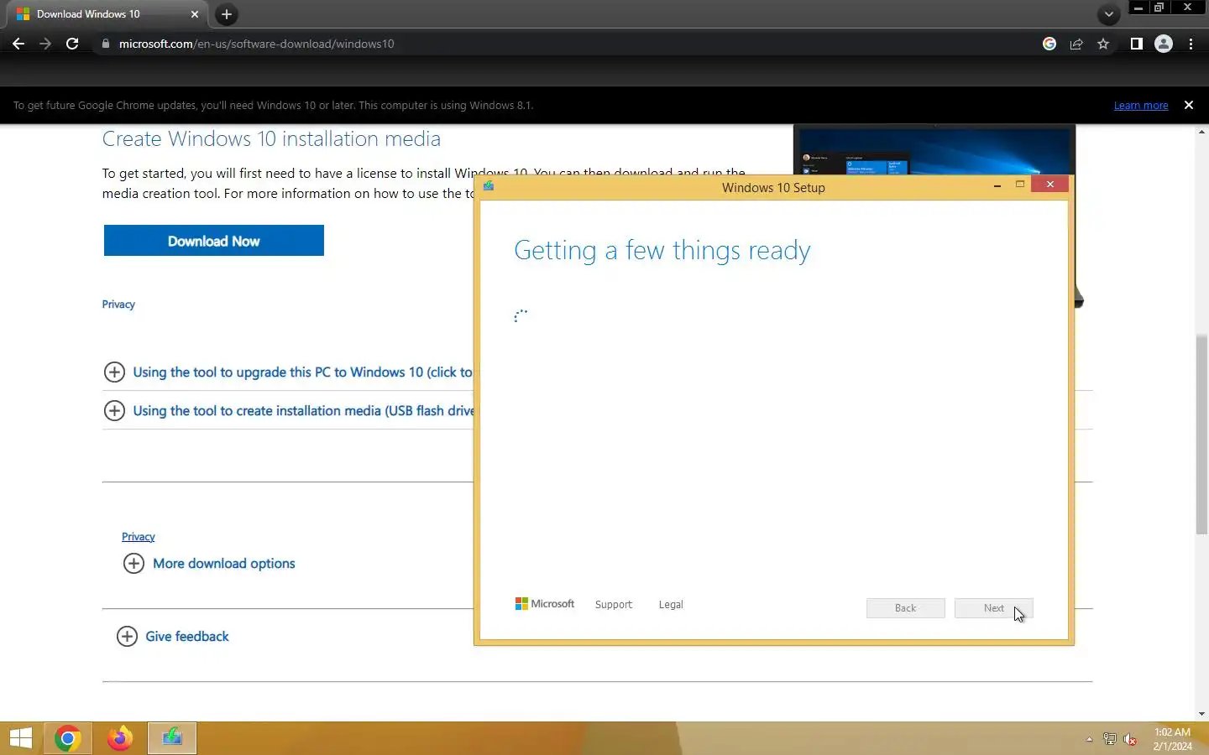Click the Windows 10 laptop image
The image size is (1209, 755).
click(934, 151)
